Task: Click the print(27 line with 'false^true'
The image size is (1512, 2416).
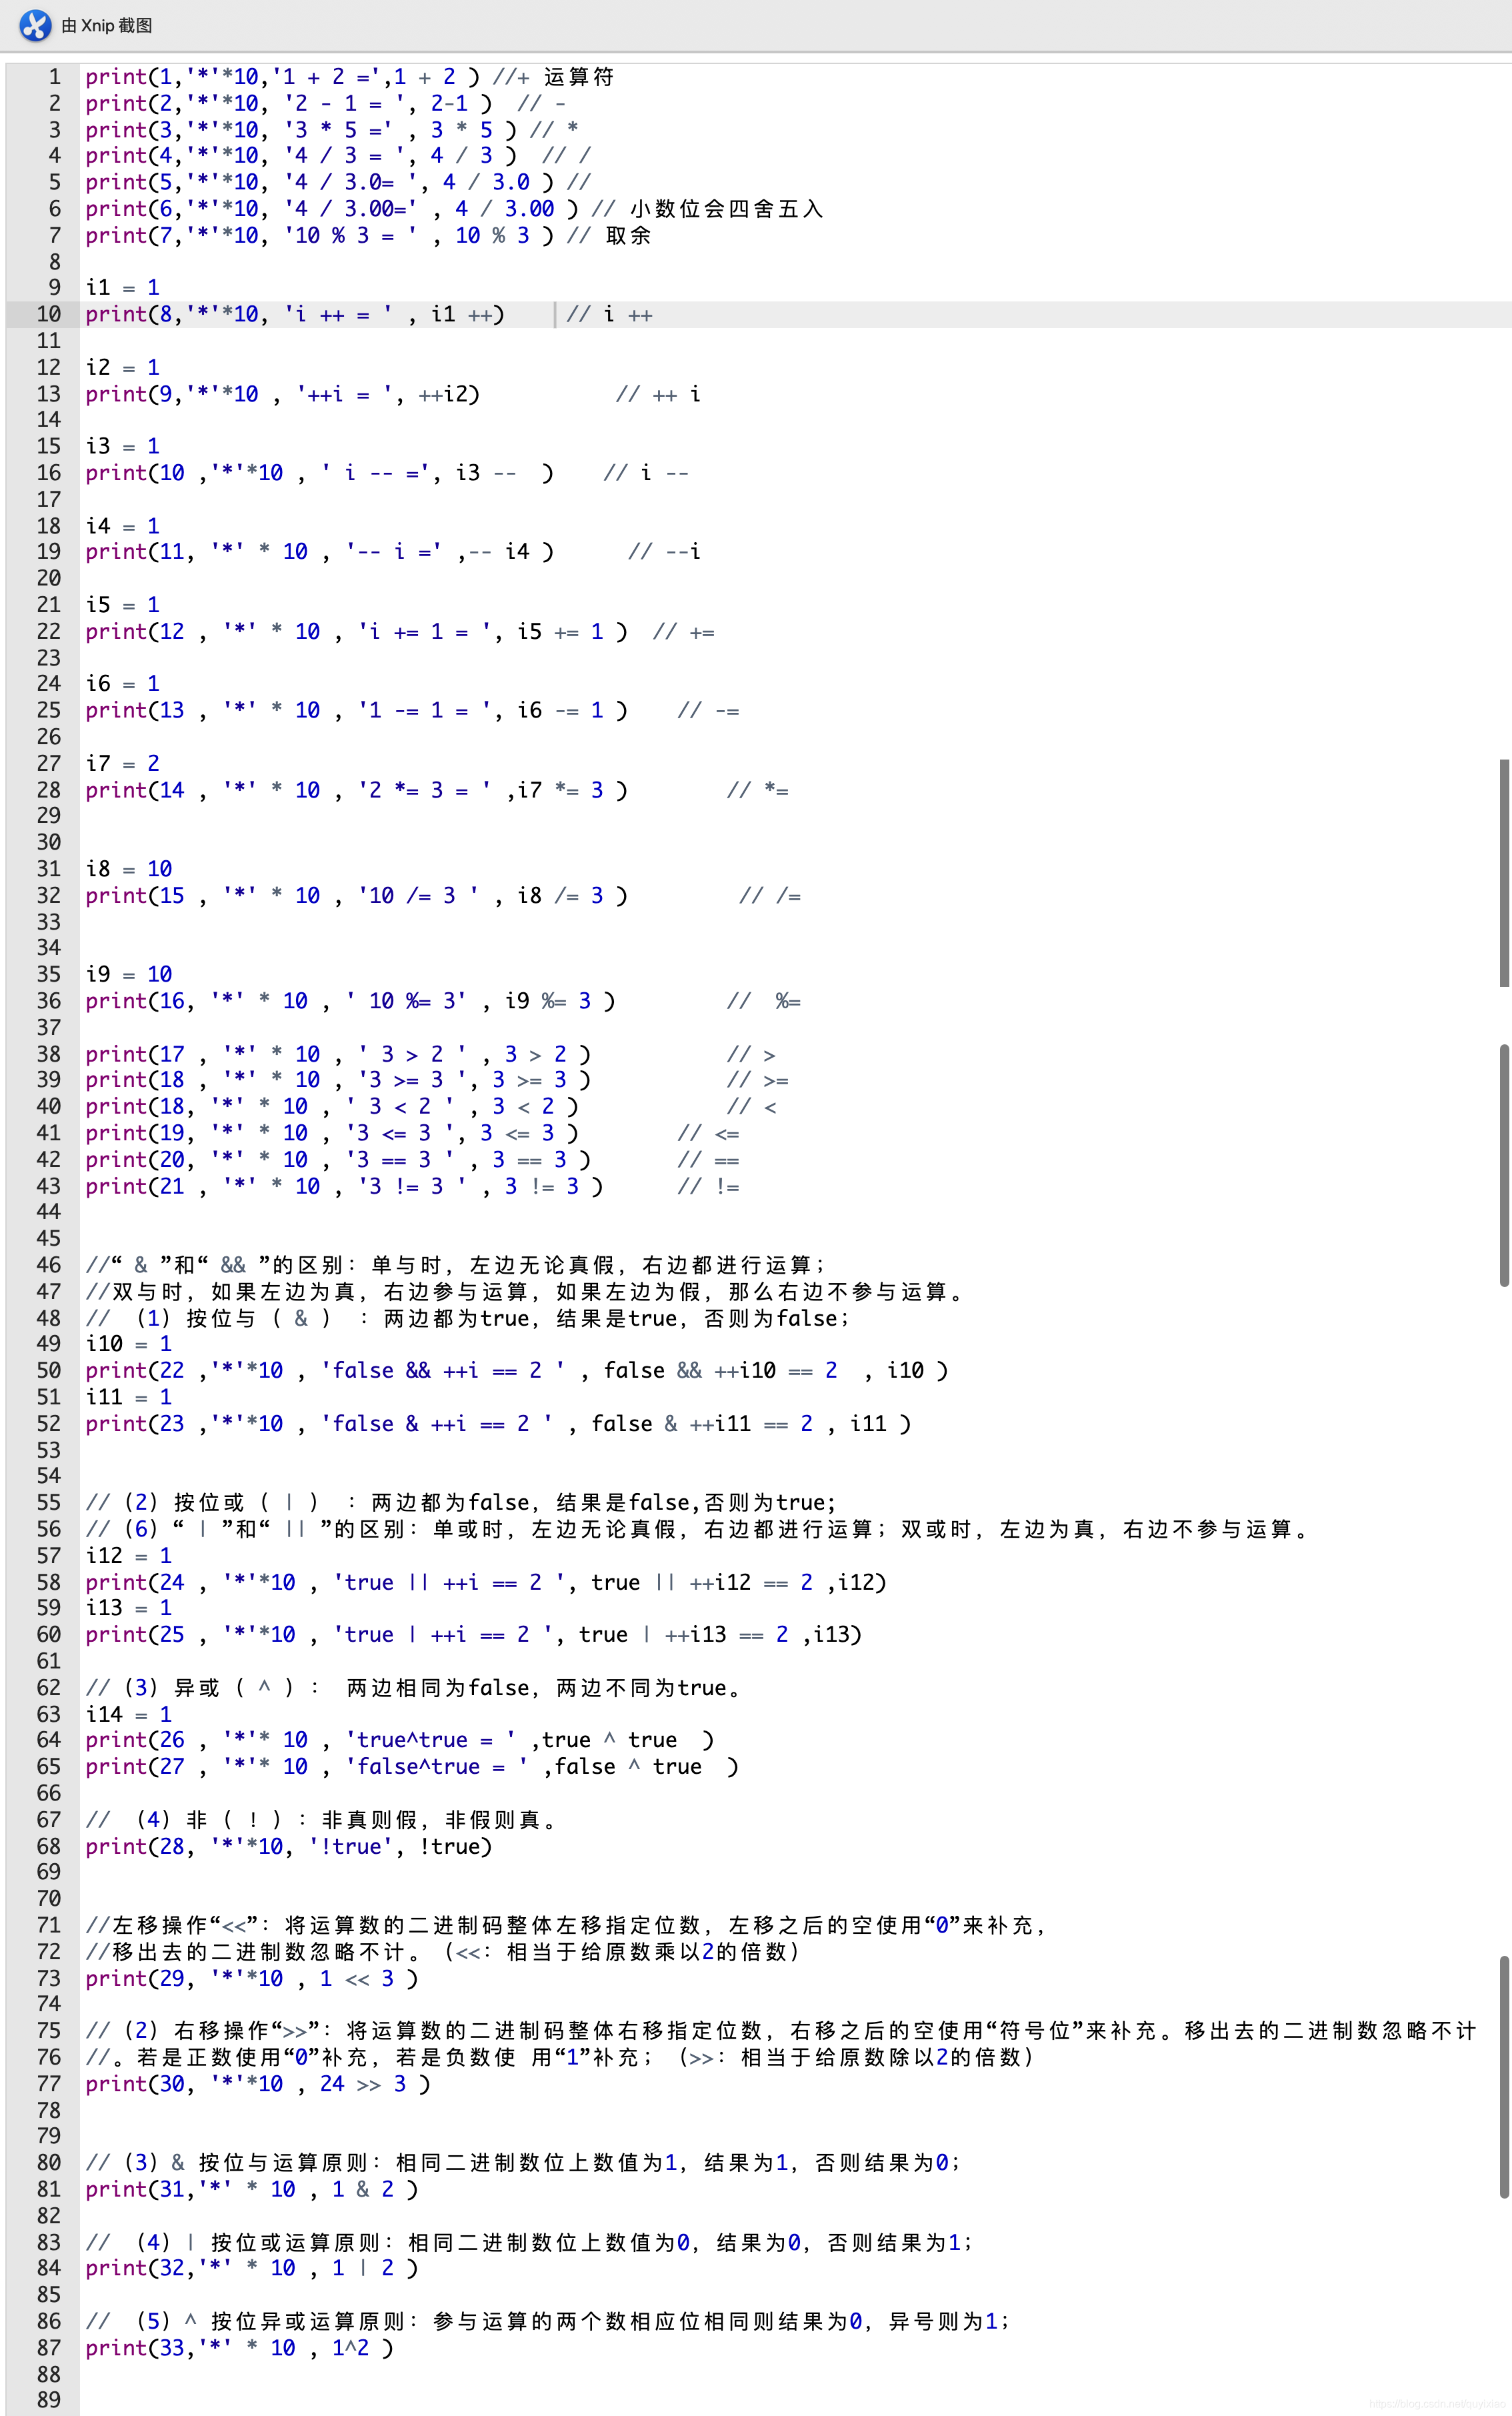Action: [412, 1767]
